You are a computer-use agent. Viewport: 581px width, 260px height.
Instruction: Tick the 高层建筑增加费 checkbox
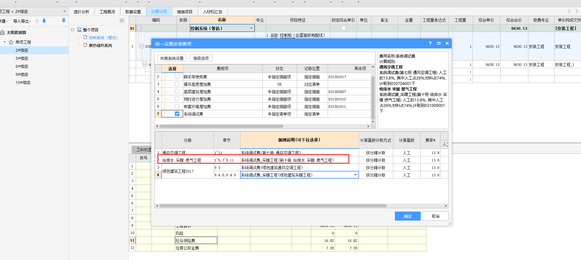[x=177, y=91]
